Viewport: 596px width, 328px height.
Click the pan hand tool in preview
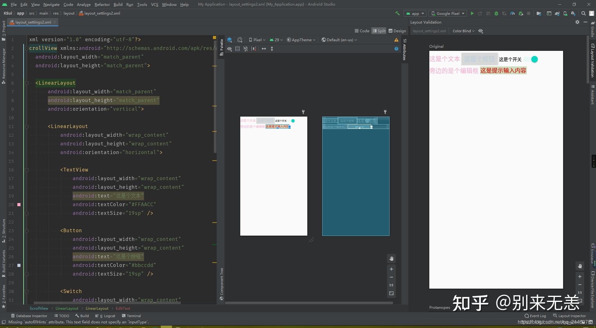[x=391, y=259]
